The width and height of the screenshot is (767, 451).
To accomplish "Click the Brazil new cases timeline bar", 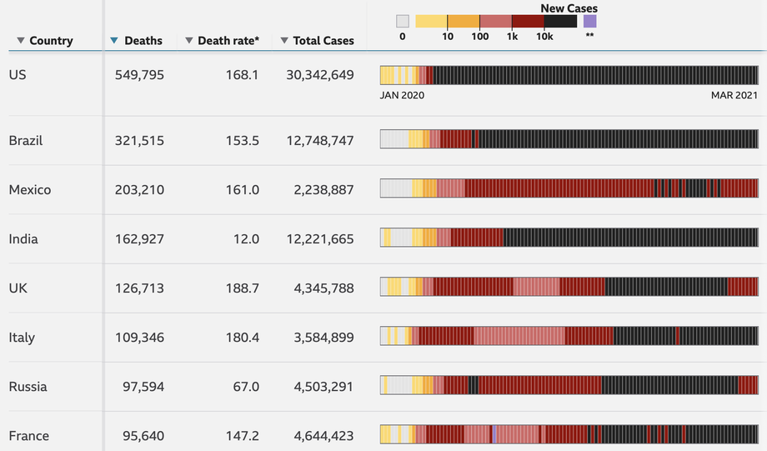I will click(569, 139).
